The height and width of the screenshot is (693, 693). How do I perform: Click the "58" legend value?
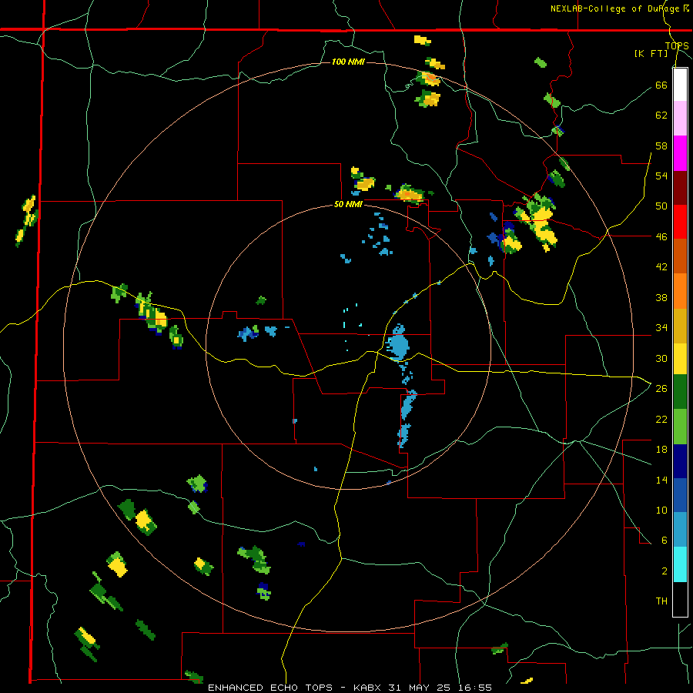coord(661,146)
